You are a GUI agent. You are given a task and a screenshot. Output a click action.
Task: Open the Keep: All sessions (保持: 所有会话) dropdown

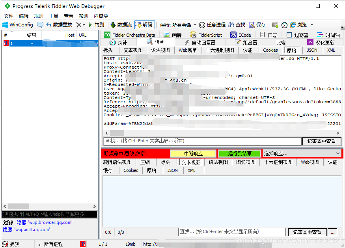pos(178,25)
